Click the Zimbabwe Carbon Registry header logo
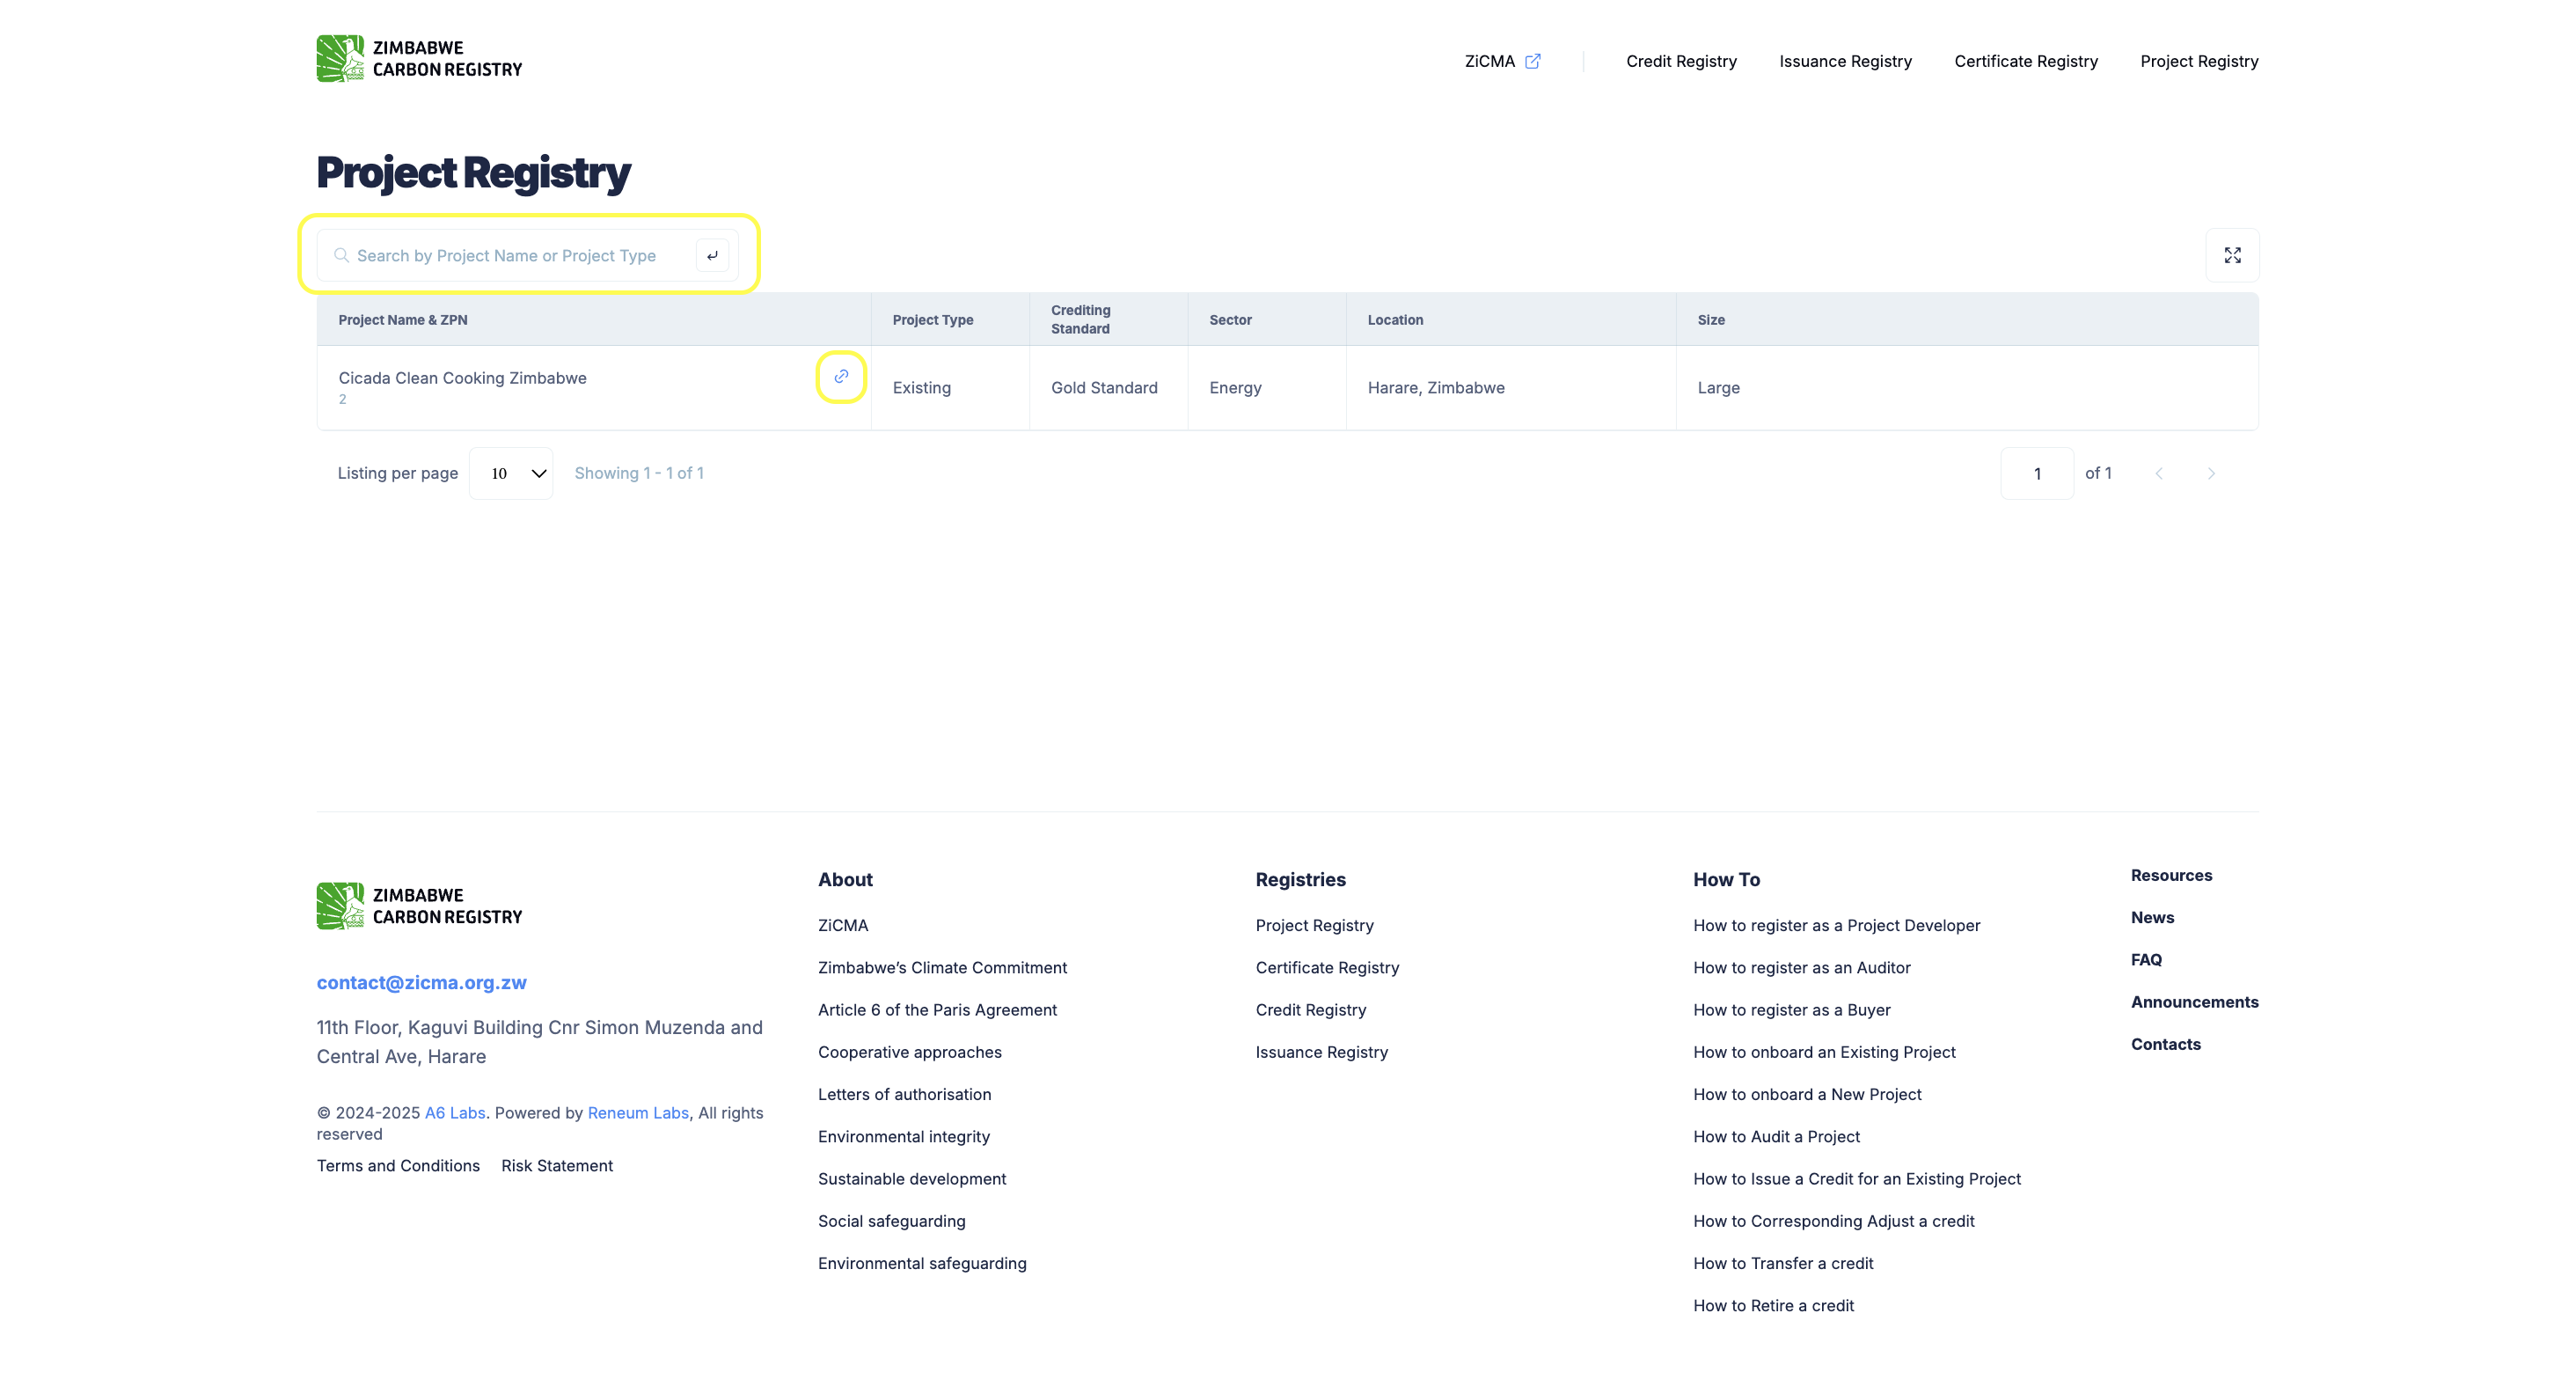The image size is (2576, 1394). tap(419, 59)
